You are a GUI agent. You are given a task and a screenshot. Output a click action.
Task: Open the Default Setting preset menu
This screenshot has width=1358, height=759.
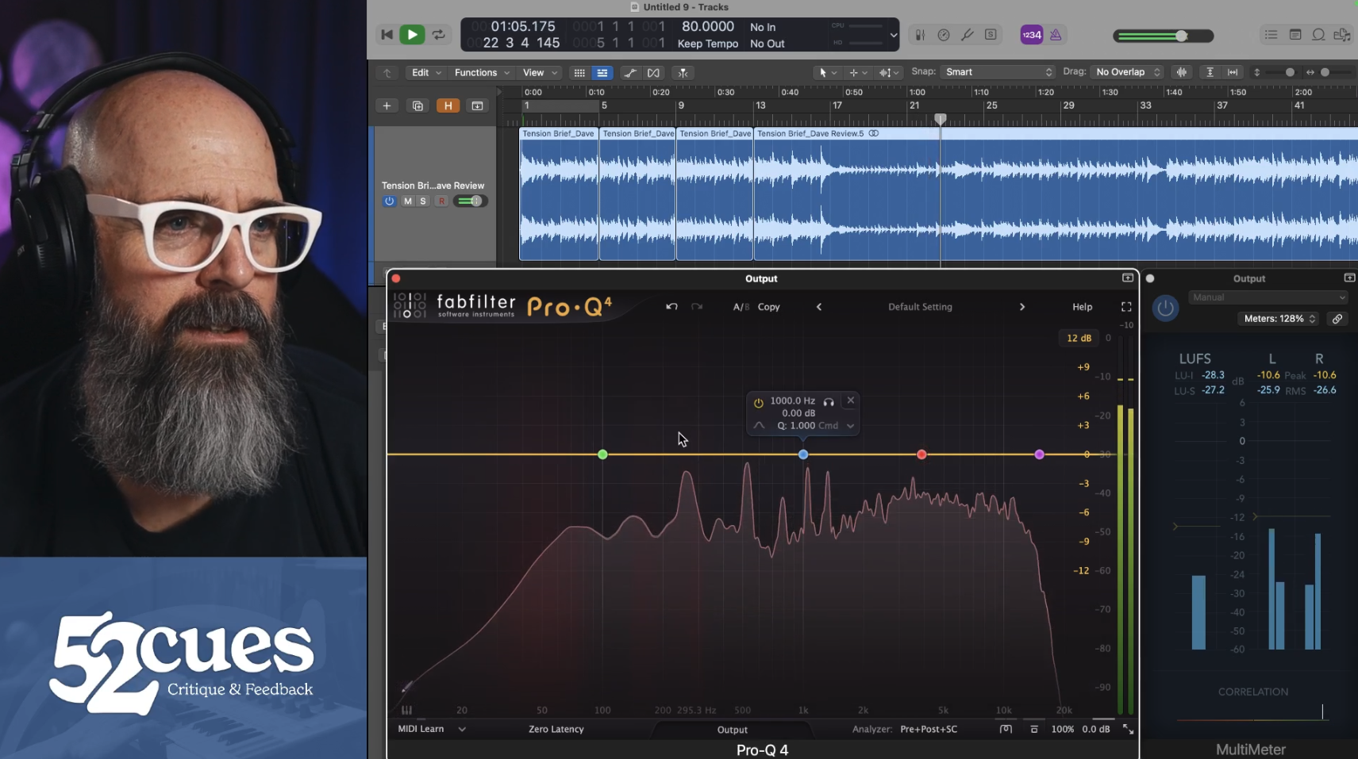point(920,307)
